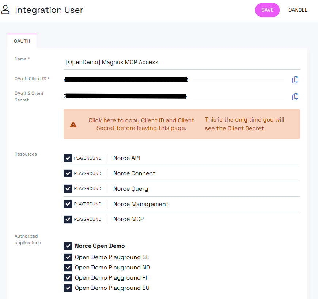
Task: Edit the Name input field
Action: (182, 62)
